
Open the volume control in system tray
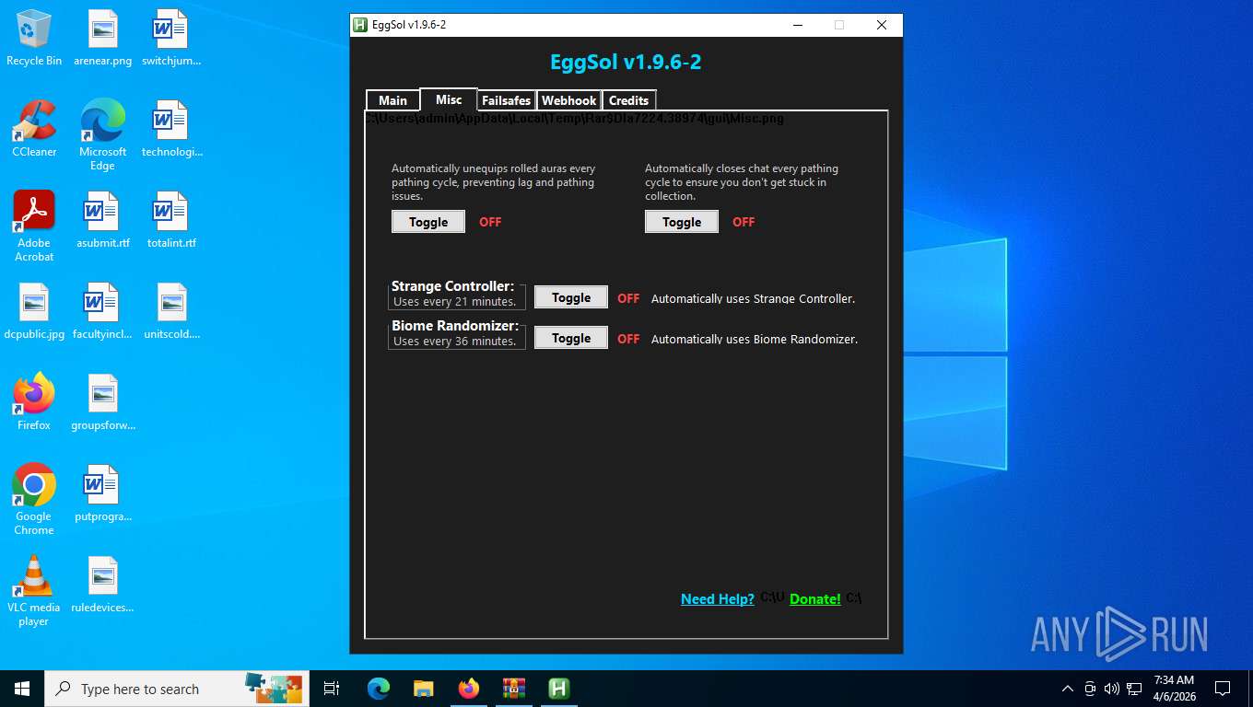tap(1112, 689)
